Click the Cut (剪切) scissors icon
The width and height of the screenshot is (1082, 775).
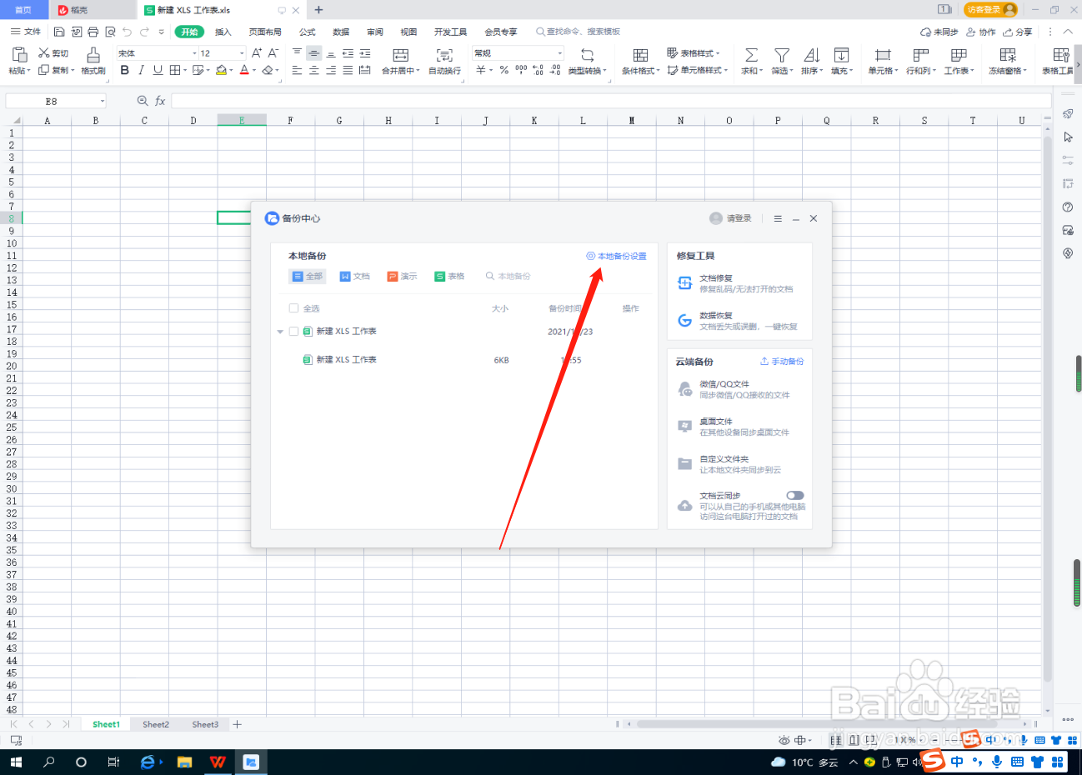tap(44, 53)
